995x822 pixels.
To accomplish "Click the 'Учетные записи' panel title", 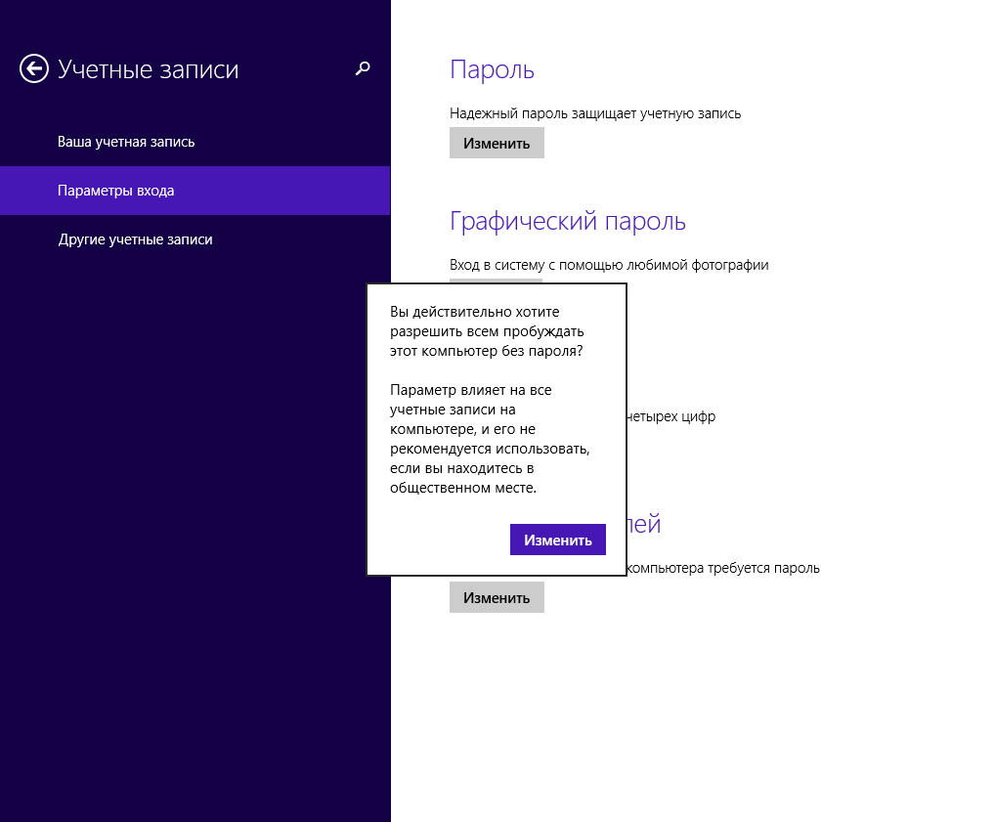I will click(x=148, y=69).
